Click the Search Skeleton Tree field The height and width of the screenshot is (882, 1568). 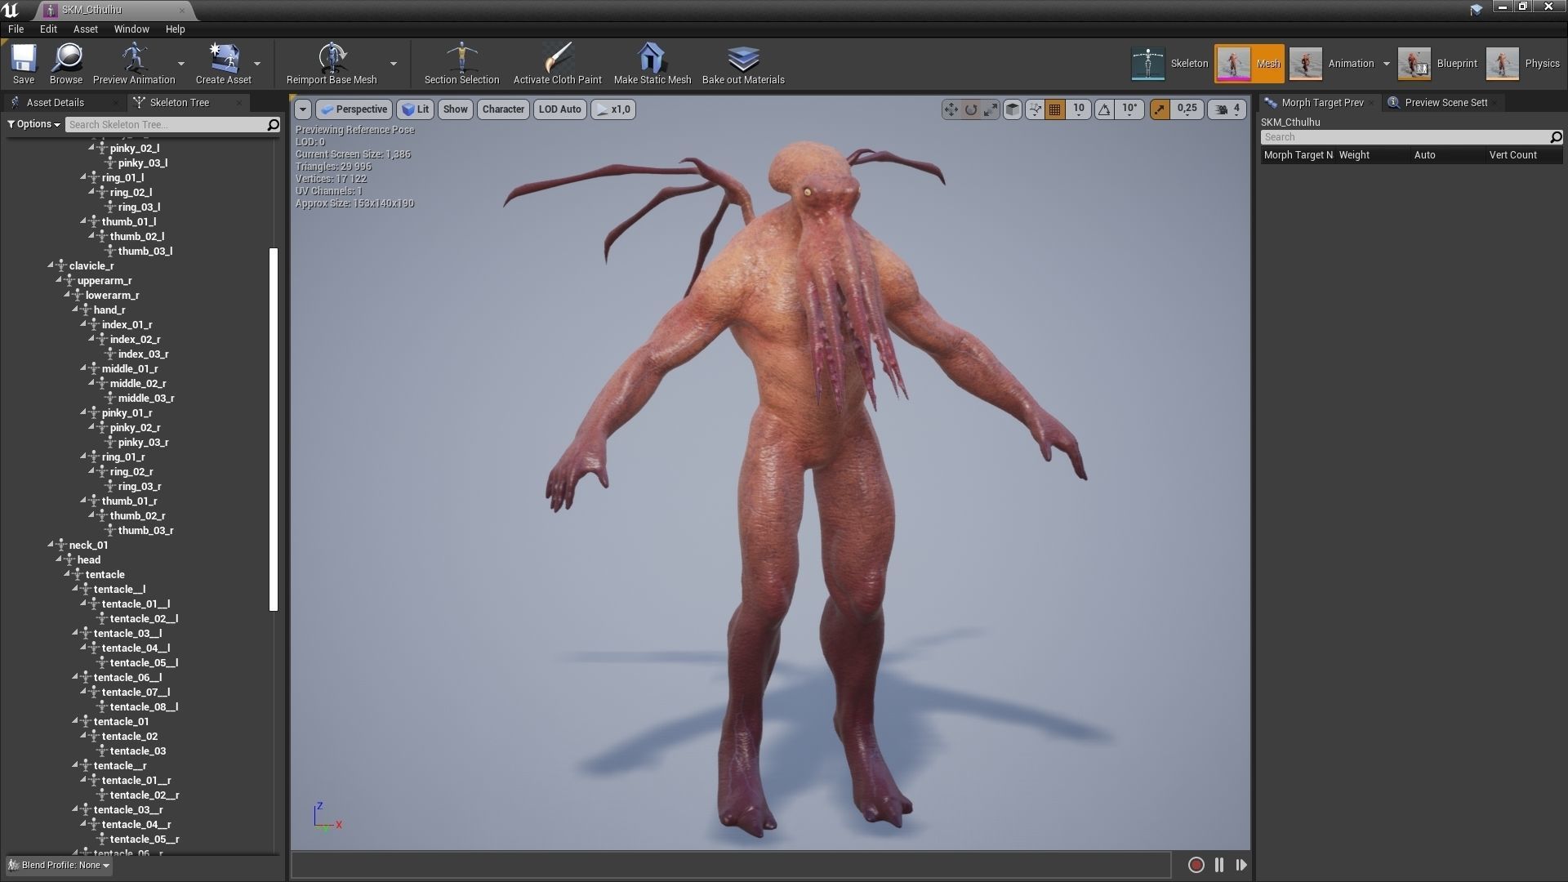coord(166,125)
